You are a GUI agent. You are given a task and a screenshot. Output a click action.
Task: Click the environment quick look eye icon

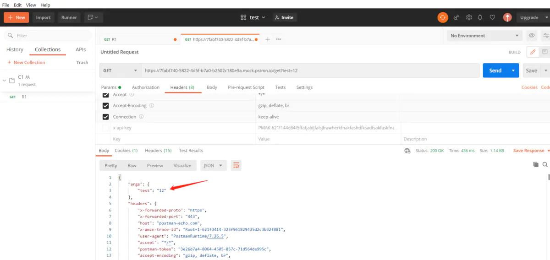(x=532, y=36)
